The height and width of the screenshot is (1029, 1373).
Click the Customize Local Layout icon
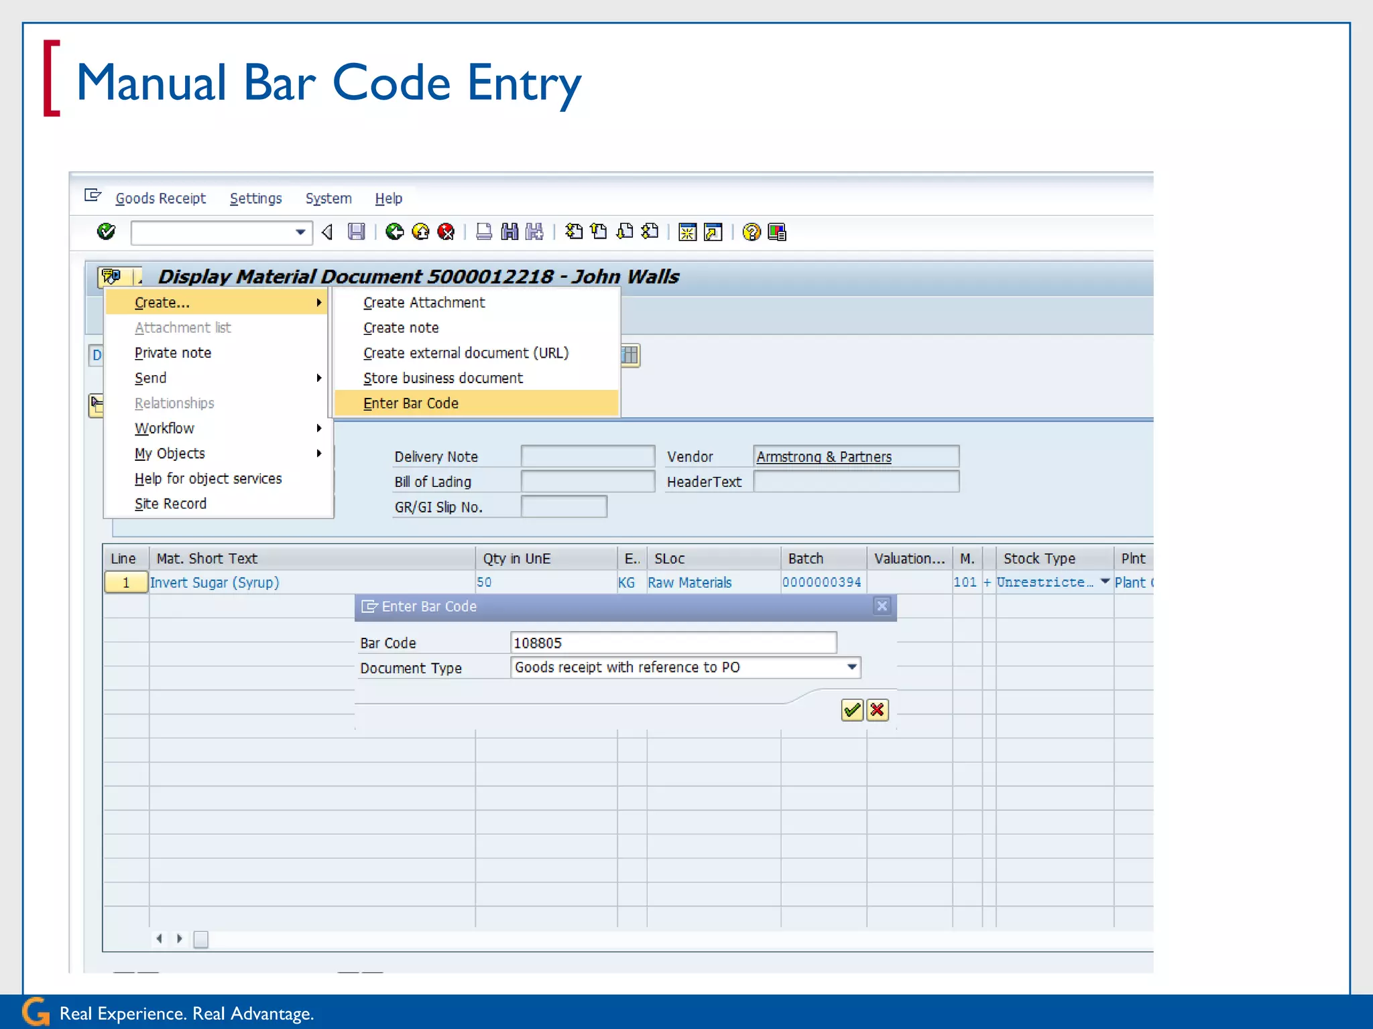[x=777, y=232]
